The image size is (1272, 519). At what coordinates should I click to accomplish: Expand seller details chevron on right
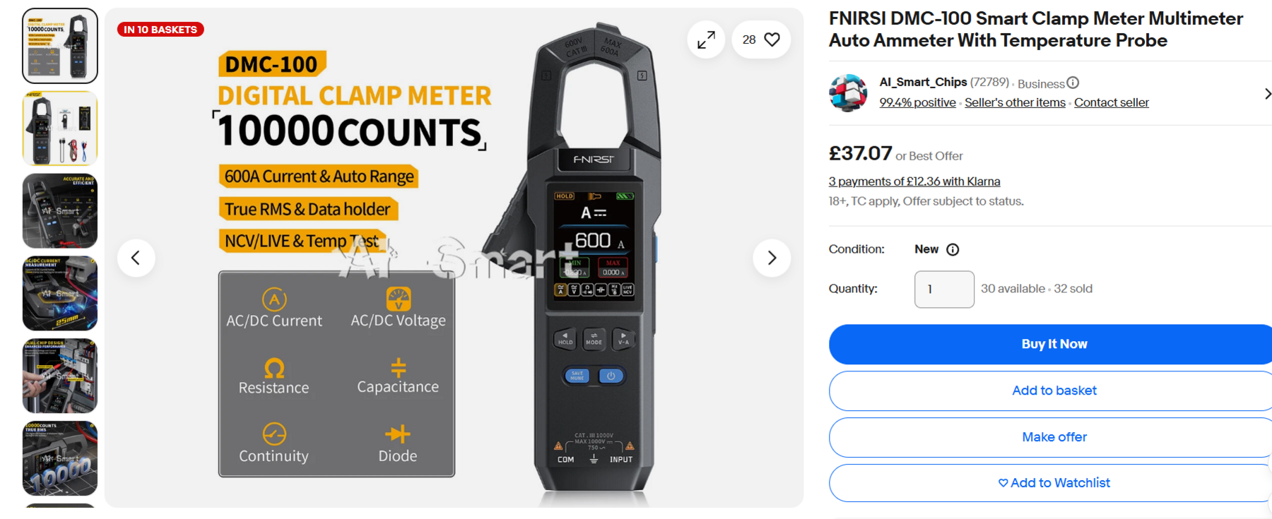(1267, 93)
